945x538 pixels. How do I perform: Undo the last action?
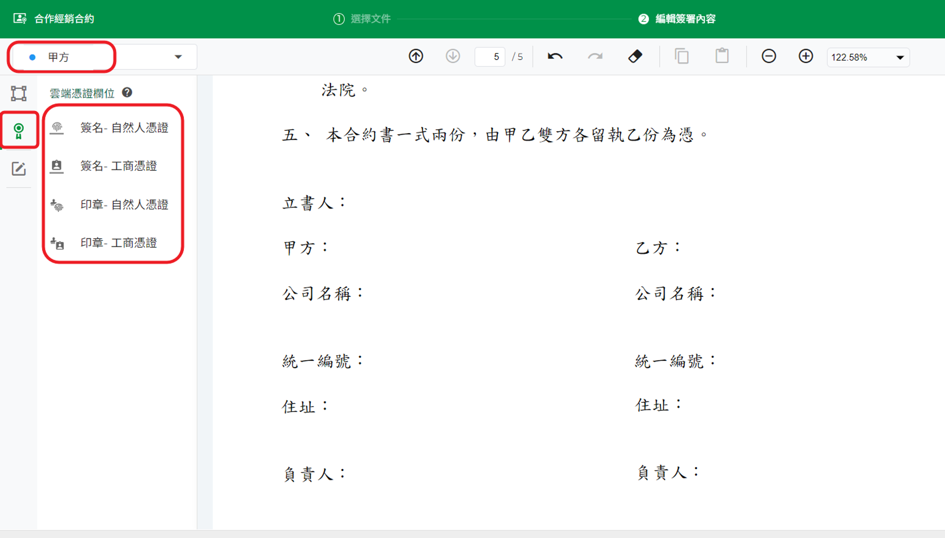555,57
